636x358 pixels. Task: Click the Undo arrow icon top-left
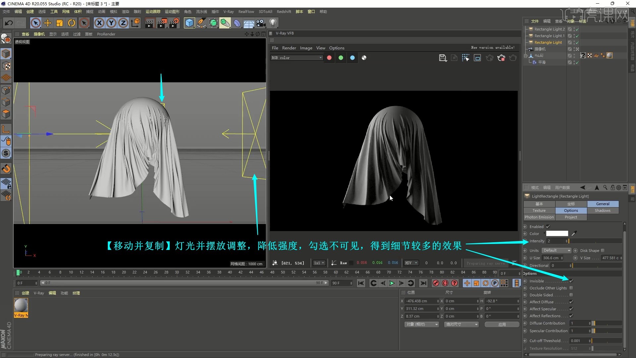[x=9, y=23]
